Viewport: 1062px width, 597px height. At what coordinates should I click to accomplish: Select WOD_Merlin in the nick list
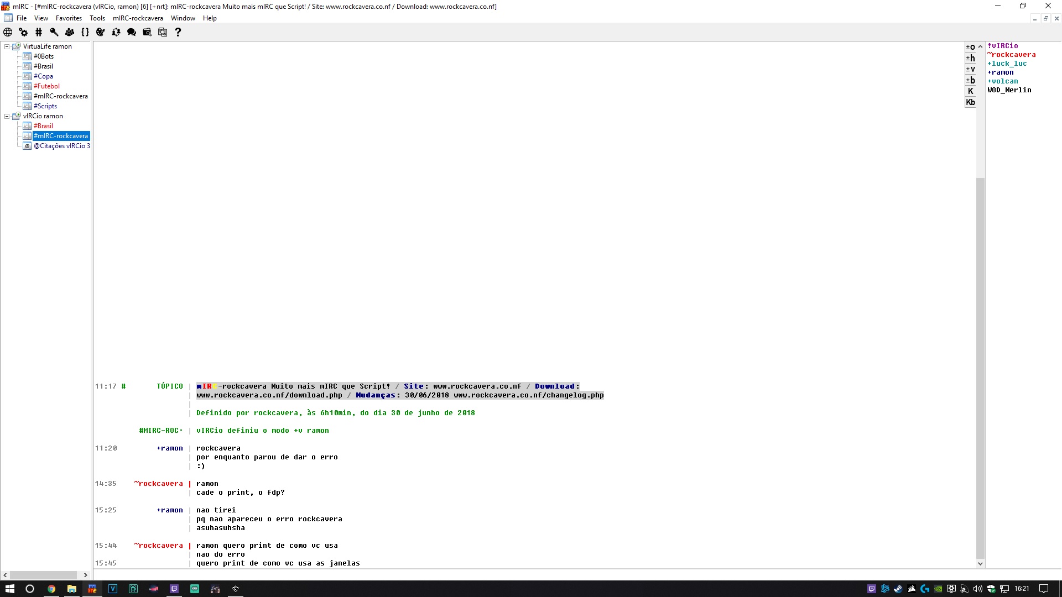coord(1009,90)
